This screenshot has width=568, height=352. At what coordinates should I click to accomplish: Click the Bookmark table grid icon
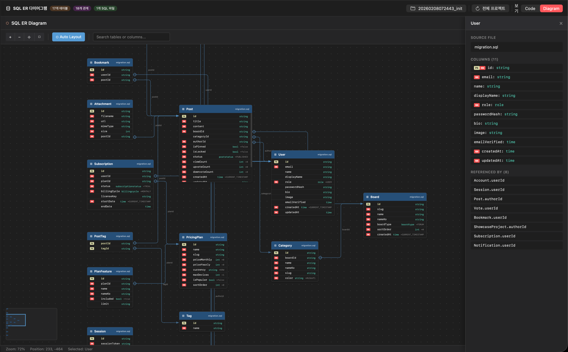[x=91, y=62]
